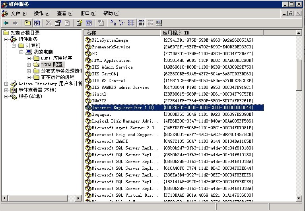Click the Back arrow toolbar button

coord(6,23)
